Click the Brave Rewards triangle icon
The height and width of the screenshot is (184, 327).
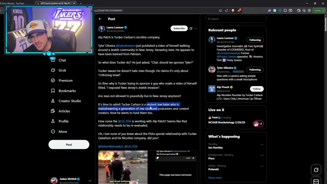tap(239, 10)
